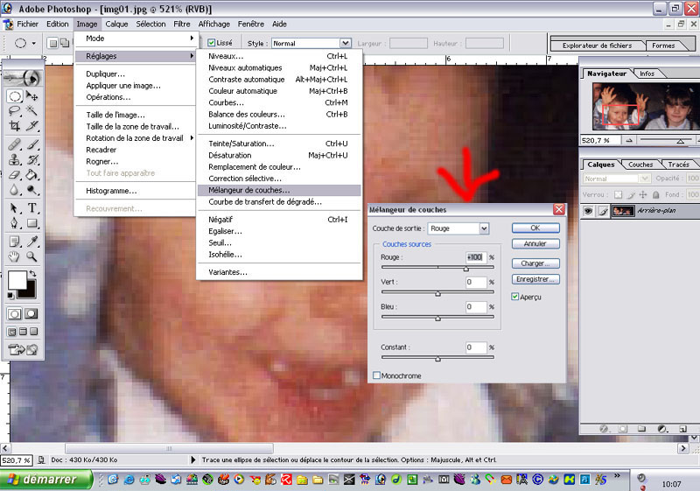
Task: Click the foreground white color swatch
Action: [x=17, y=280]
